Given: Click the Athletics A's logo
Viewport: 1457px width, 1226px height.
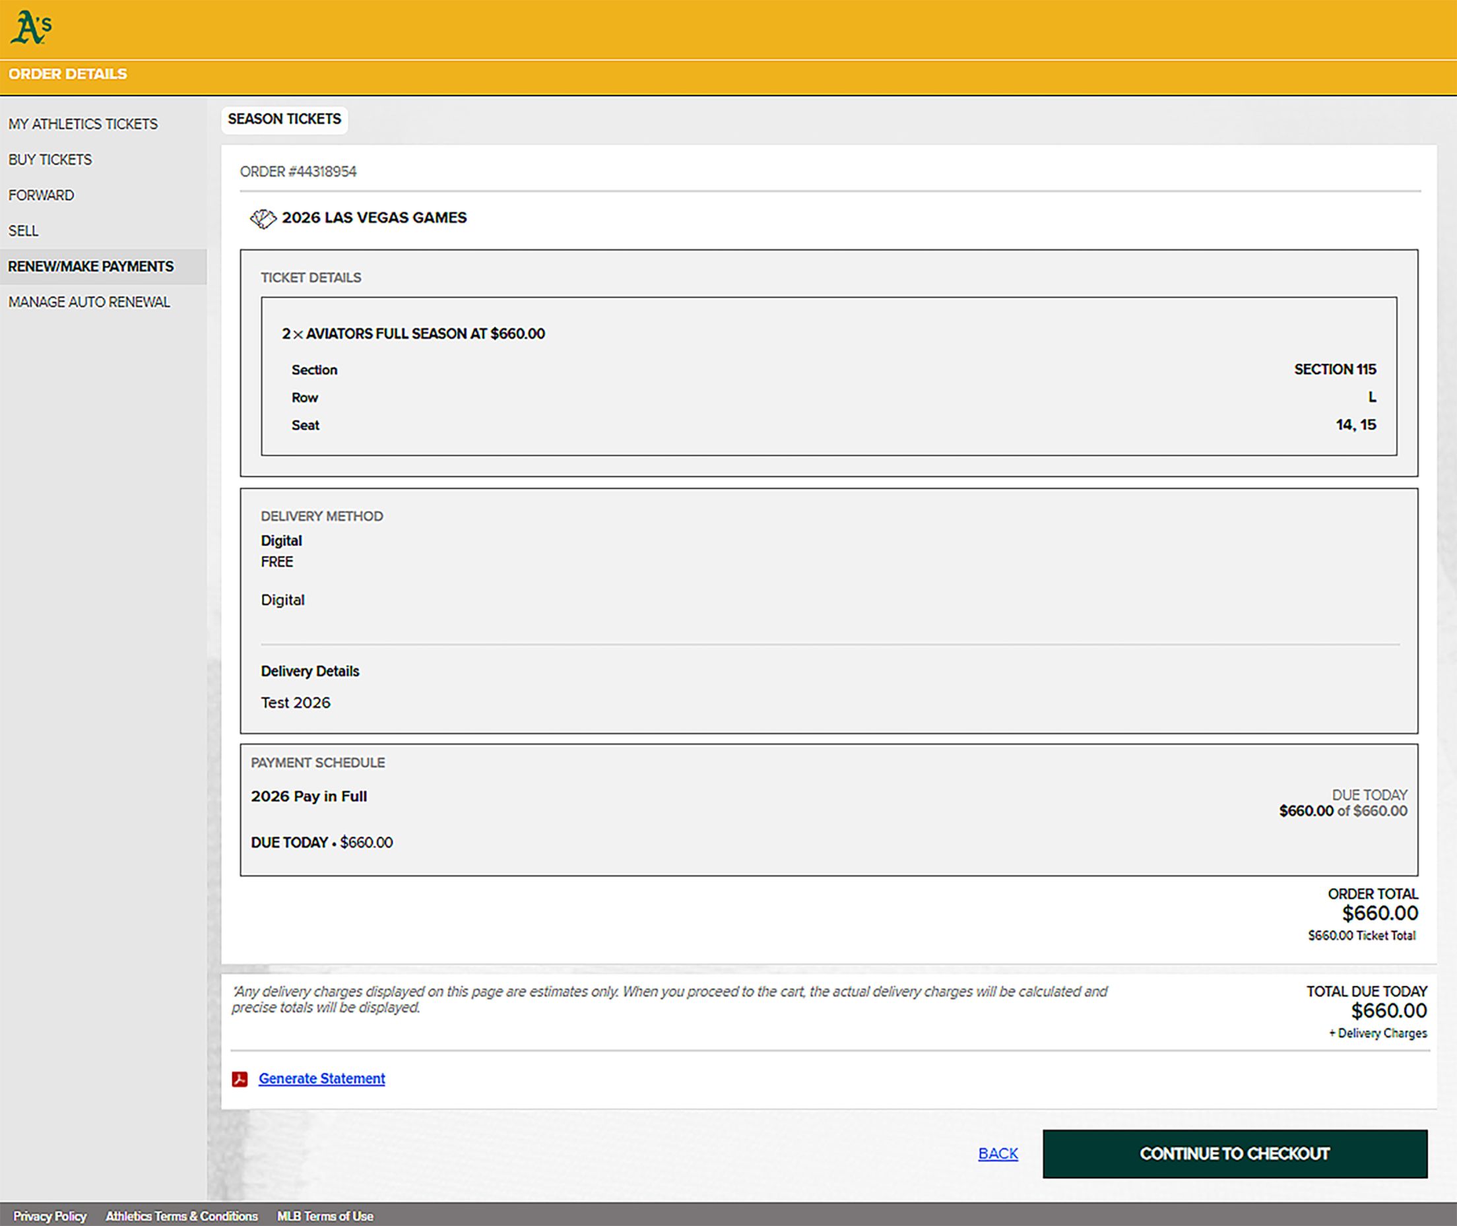Looking at the screenshot, I should tap(31, 28).
